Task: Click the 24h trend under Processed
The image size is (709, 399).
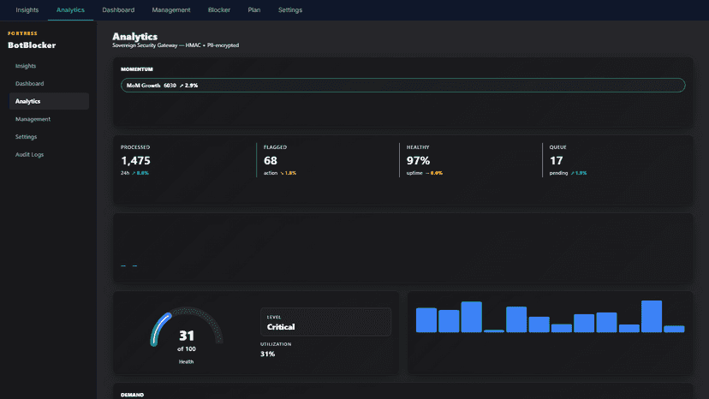Action: pos(134,173)
